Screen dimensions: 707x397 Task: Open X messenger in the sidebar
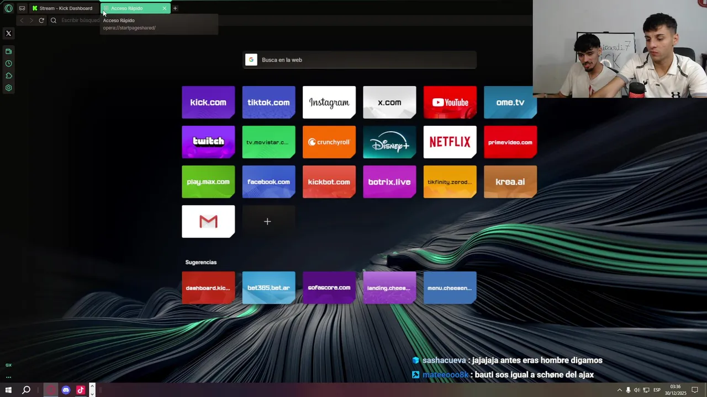[8, 33]
